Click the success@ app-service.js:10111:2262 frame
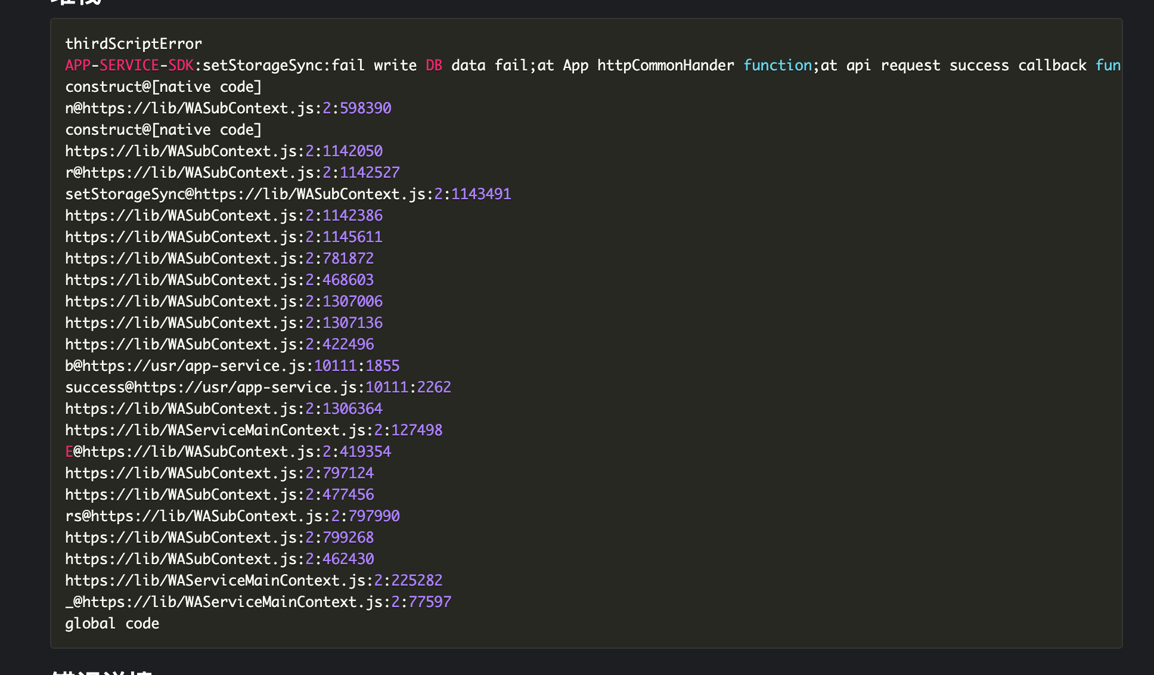 (258, 388)
